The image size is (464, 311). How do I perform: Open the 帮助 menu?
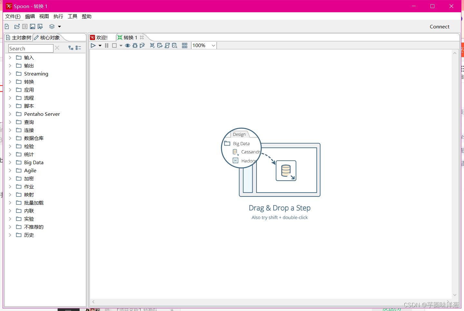tap(87, 16)
